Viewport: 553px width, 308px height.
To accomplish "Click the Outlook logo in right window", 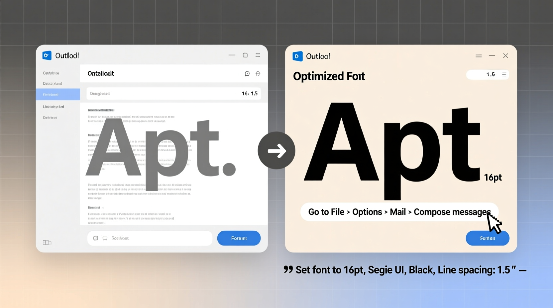I will click(x=297, y=56).
